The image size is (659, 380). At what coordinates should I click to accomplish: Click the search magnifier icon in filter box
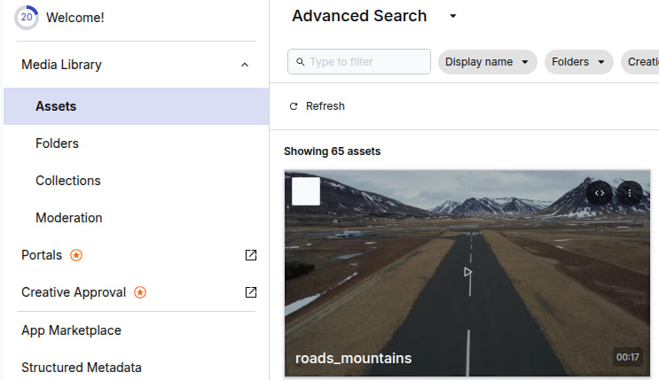point(302,62)
